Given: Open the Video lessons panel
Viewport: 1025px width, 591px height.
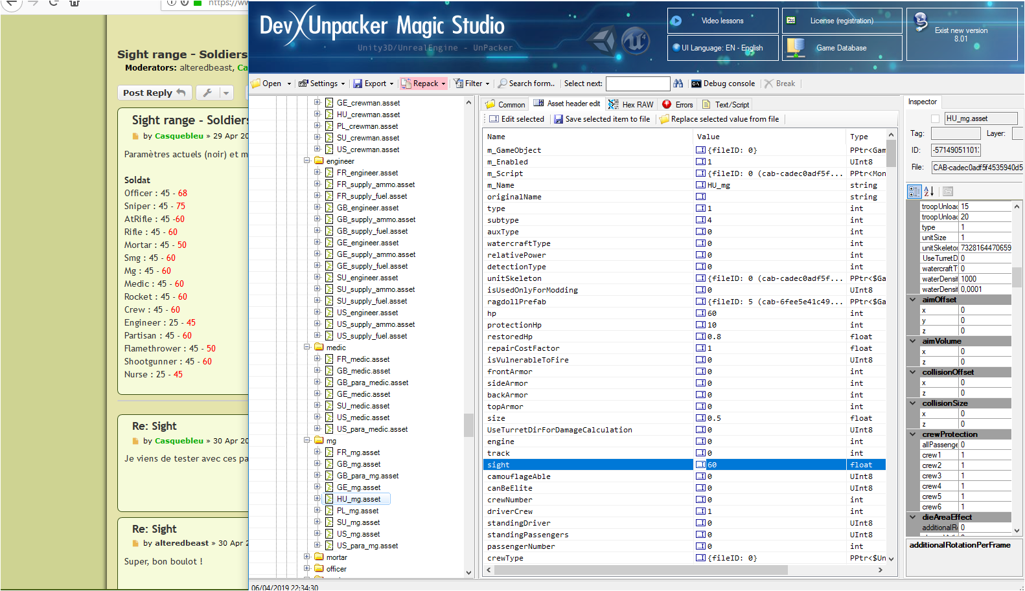Looking at the screenshot, I should [x=722, y=21].
